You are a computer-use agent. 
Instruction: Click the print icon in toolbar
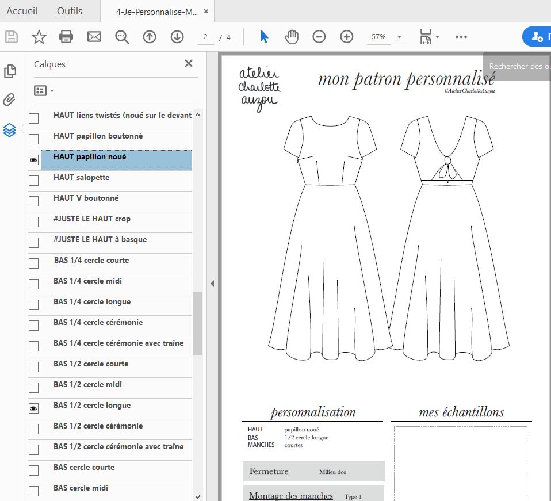66,37
